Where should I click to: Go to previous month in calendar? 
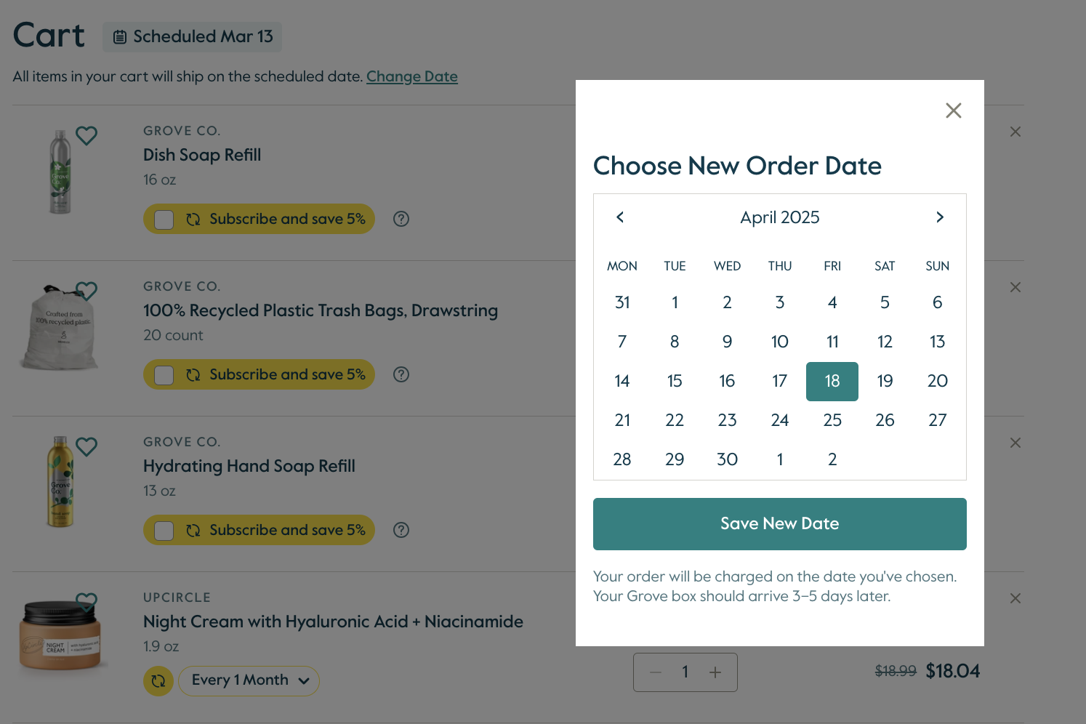(620, 217)
